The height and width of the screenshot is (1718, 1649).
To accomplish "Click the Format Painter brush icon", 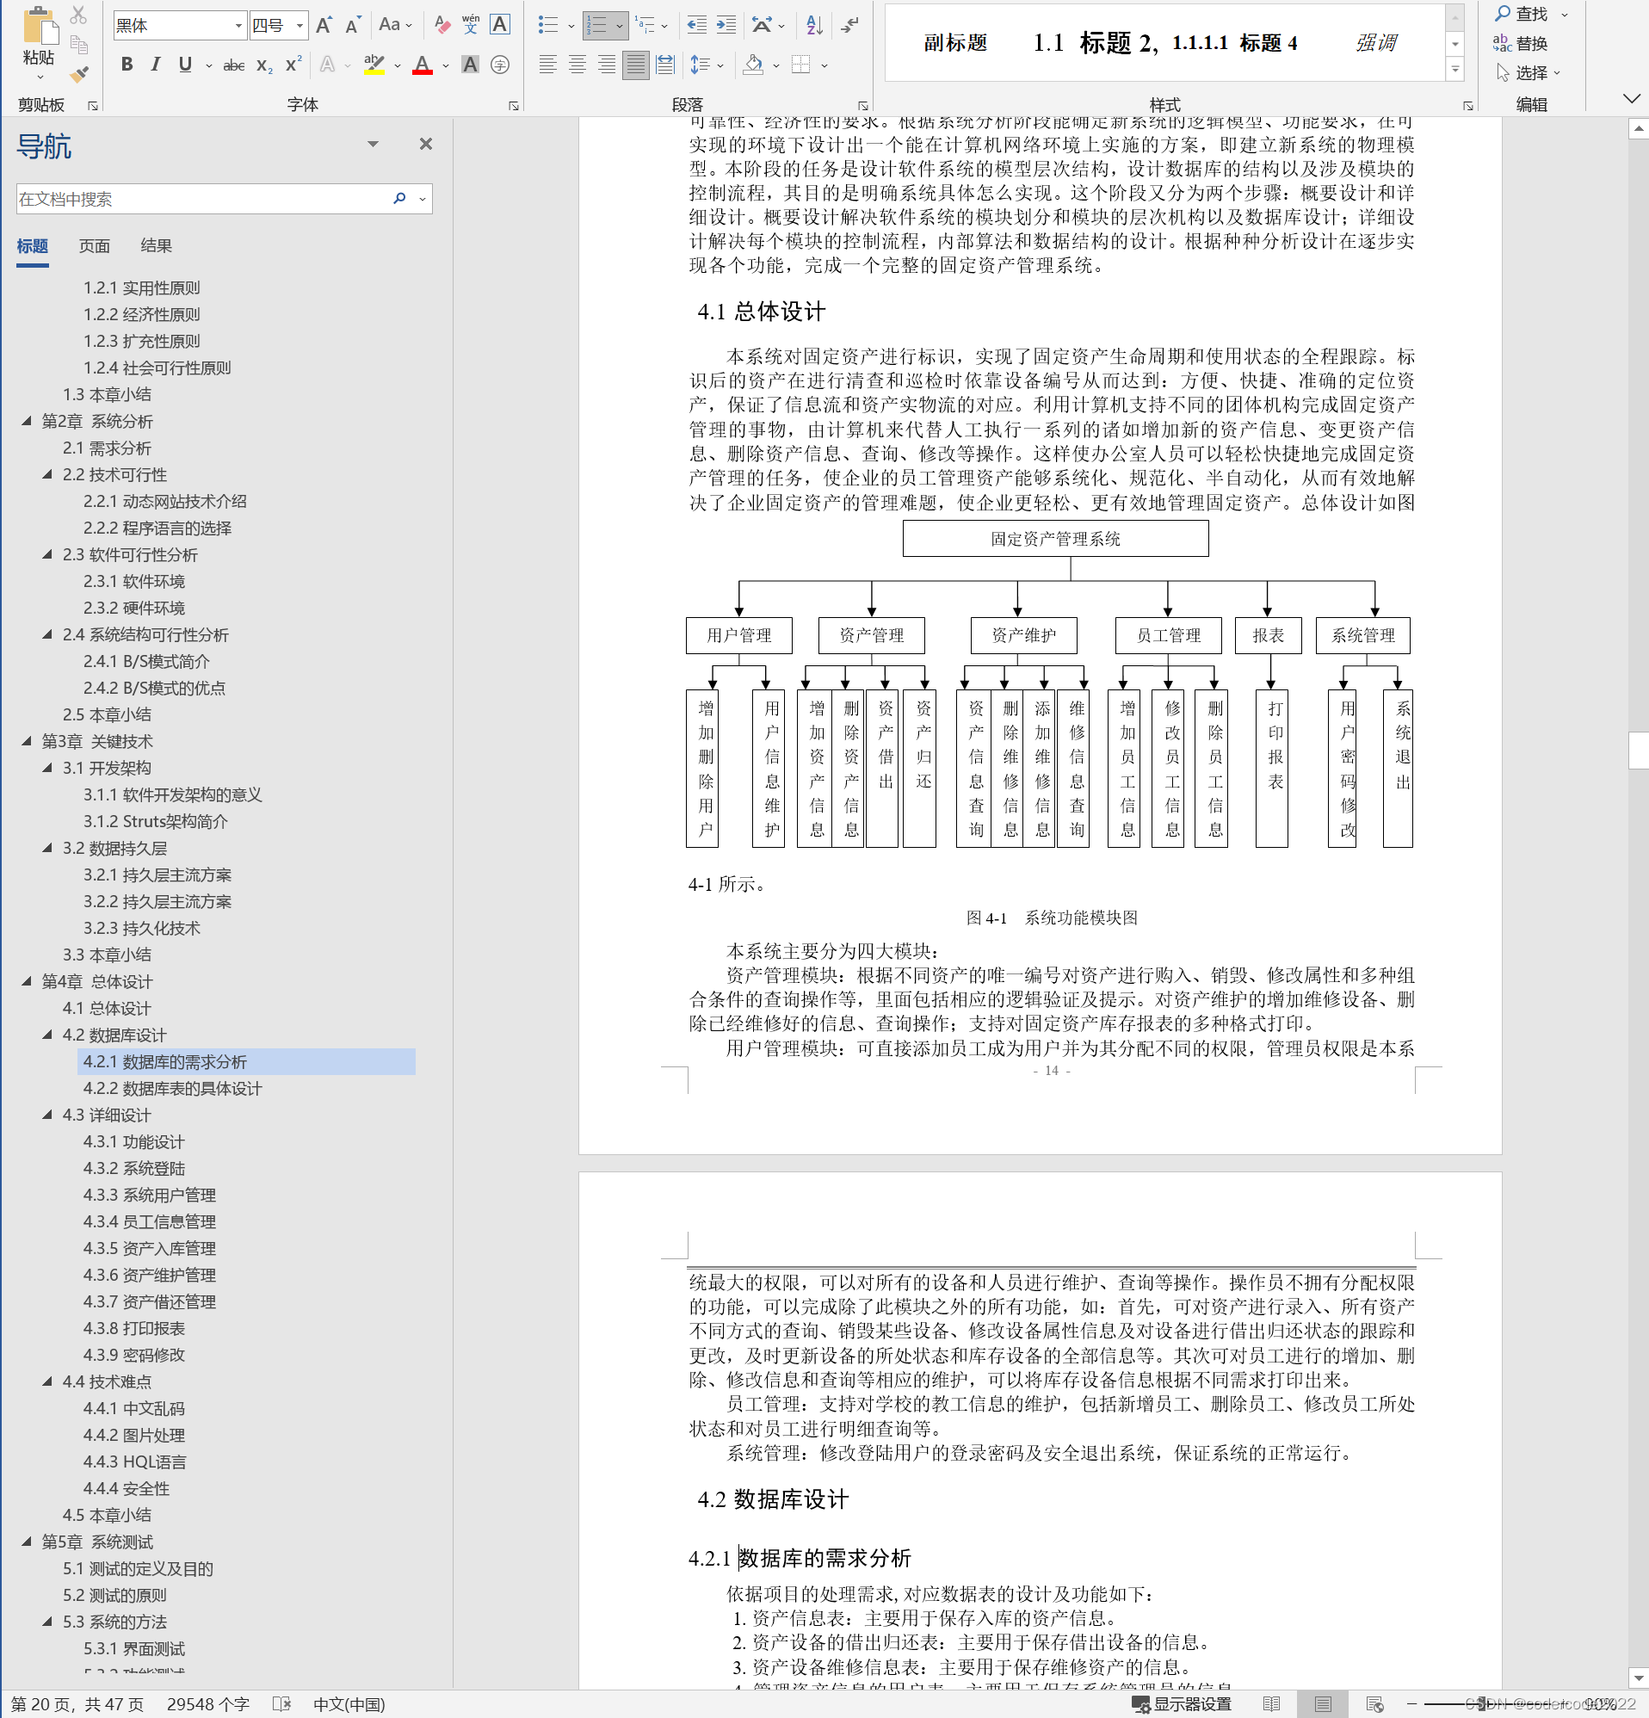I will (x=79, y=75).
